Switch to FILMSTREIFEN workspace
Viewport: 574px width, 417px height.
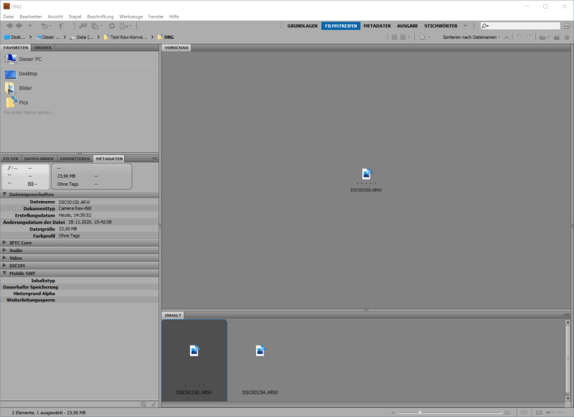341,26
